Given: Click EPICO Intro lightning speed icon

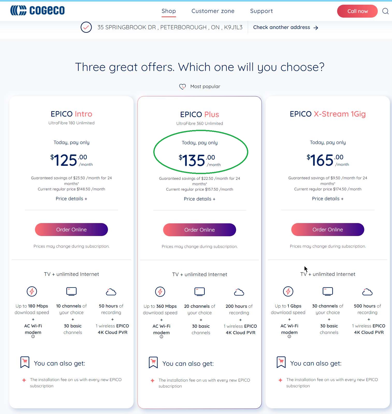Looking at the screenshot, I should click(32, 291).
